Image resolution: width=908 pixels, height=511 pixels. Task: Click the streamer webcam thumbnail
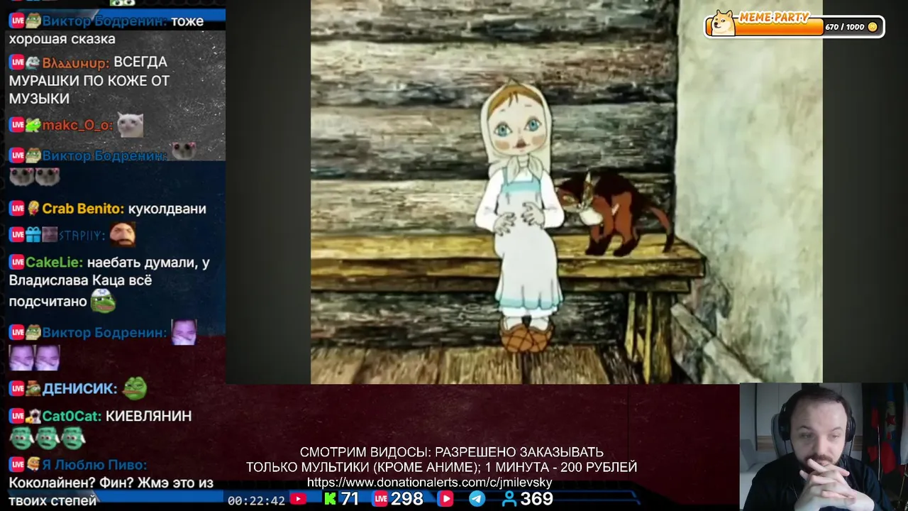823,447
